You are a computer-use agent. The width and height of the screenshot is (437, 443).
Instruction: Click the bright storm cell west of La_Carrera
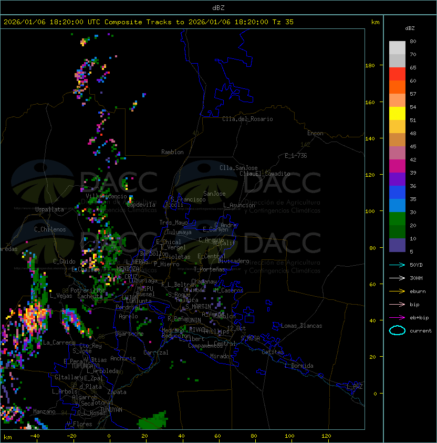coord(35,316)
